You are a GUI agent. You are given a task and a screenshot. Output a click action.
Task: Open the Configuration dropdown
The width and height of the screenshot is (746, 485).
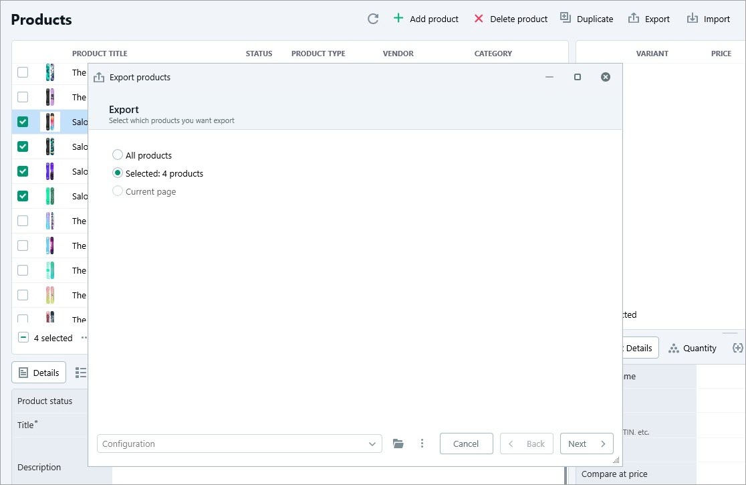[x=239, y=444]
